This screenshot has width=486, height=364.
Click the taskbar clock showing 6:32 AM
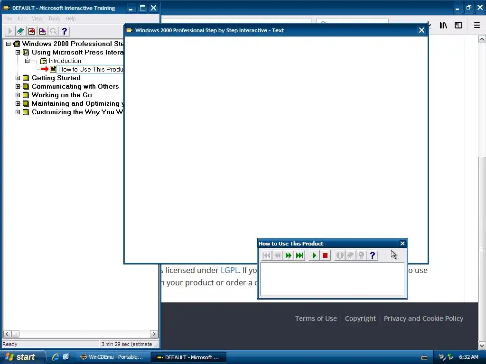468,357
